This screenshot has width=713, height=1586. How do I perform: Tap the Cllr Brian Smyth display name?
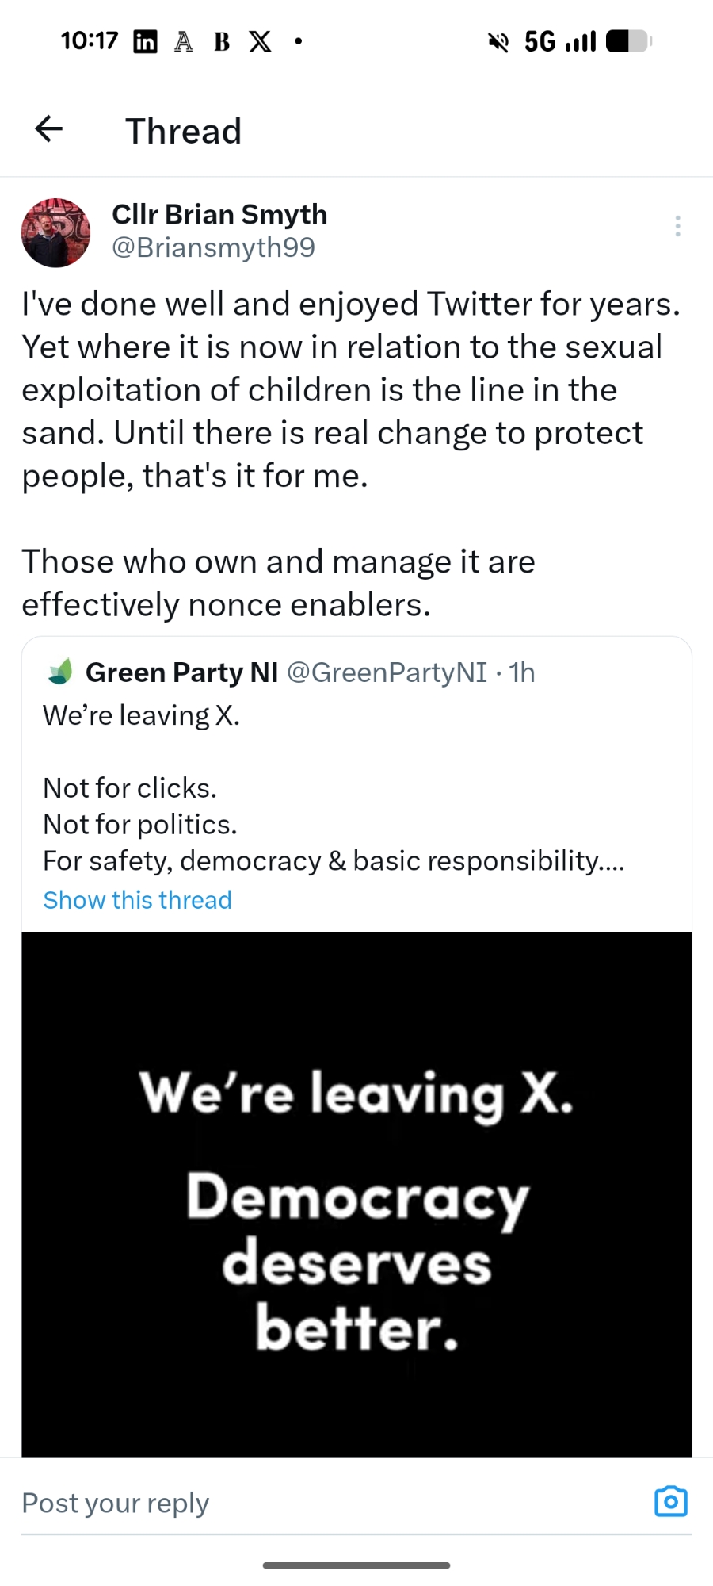tap(219, 214)
